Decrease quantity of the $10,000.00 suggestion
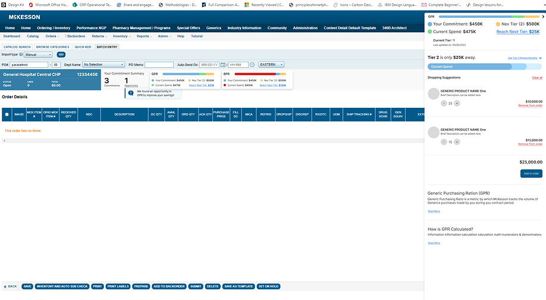The image size is (546, 300). click(x=444, y=103)
